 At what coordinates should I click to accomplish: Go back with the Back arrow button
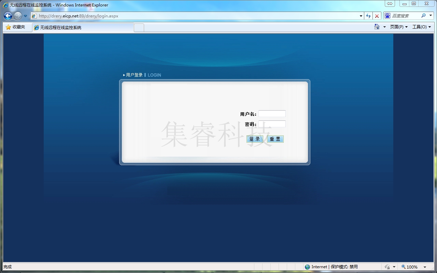[x=8, y=16]
